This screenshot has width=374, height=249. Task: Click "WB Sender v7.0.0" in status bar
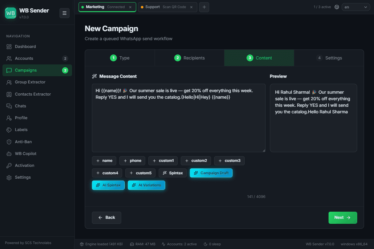point(320,244)
